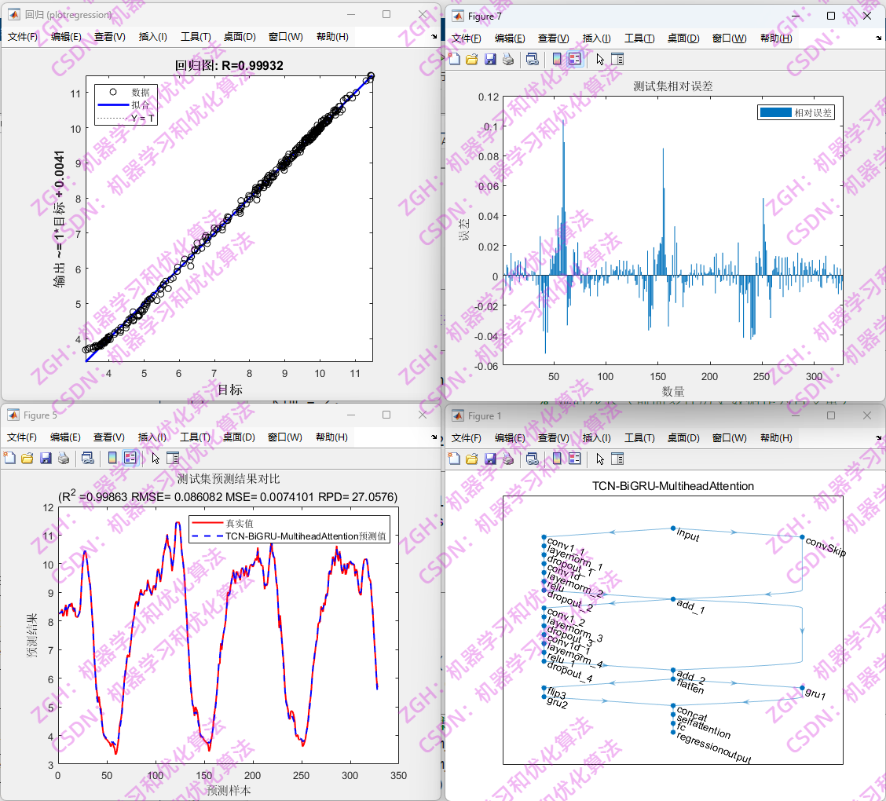Click MATLAB logo icon in Figure 5 title bar
Viewport: 886px width, 801px height.
pyautogui.click(x=13, y=415)
